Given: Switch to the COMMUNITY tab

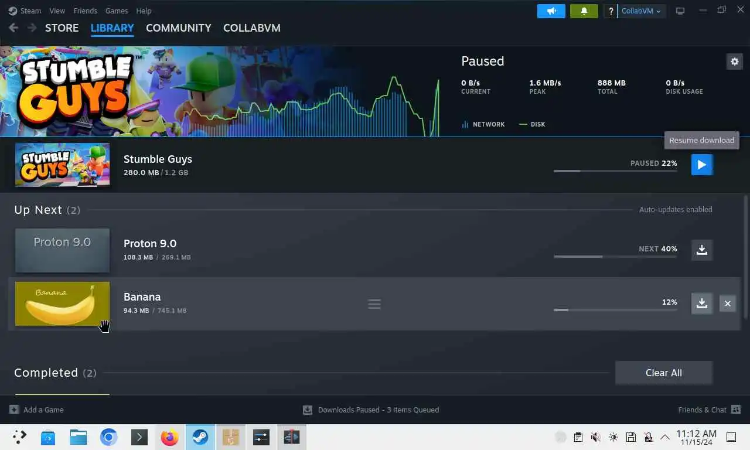Looking at the screenshot, I should (179, 28).
